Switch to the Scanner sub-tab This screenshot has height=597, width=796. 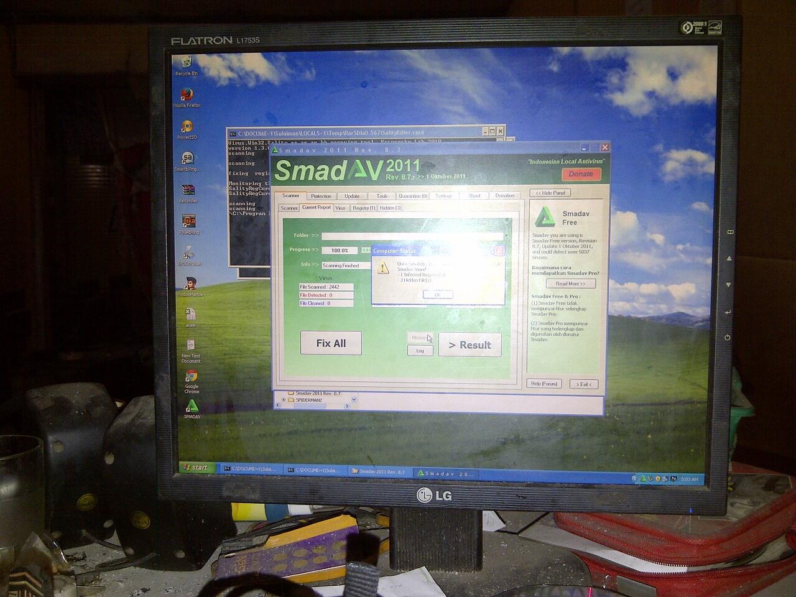click(x=289, y=208)
